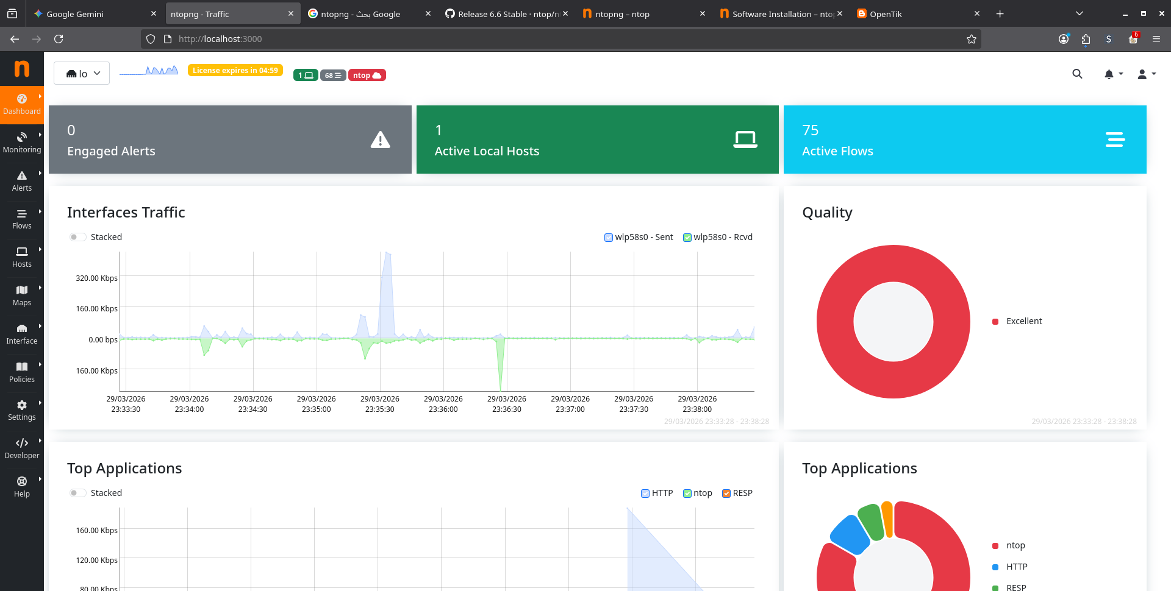The width and height of the screenshot is (1171, 591).
Task: Switch to the Google Gemini tab
Action: 91,13
